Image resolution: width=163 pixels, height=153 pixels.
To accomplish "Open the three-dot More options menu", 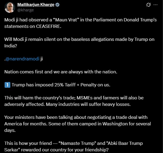I will (155, 5).
